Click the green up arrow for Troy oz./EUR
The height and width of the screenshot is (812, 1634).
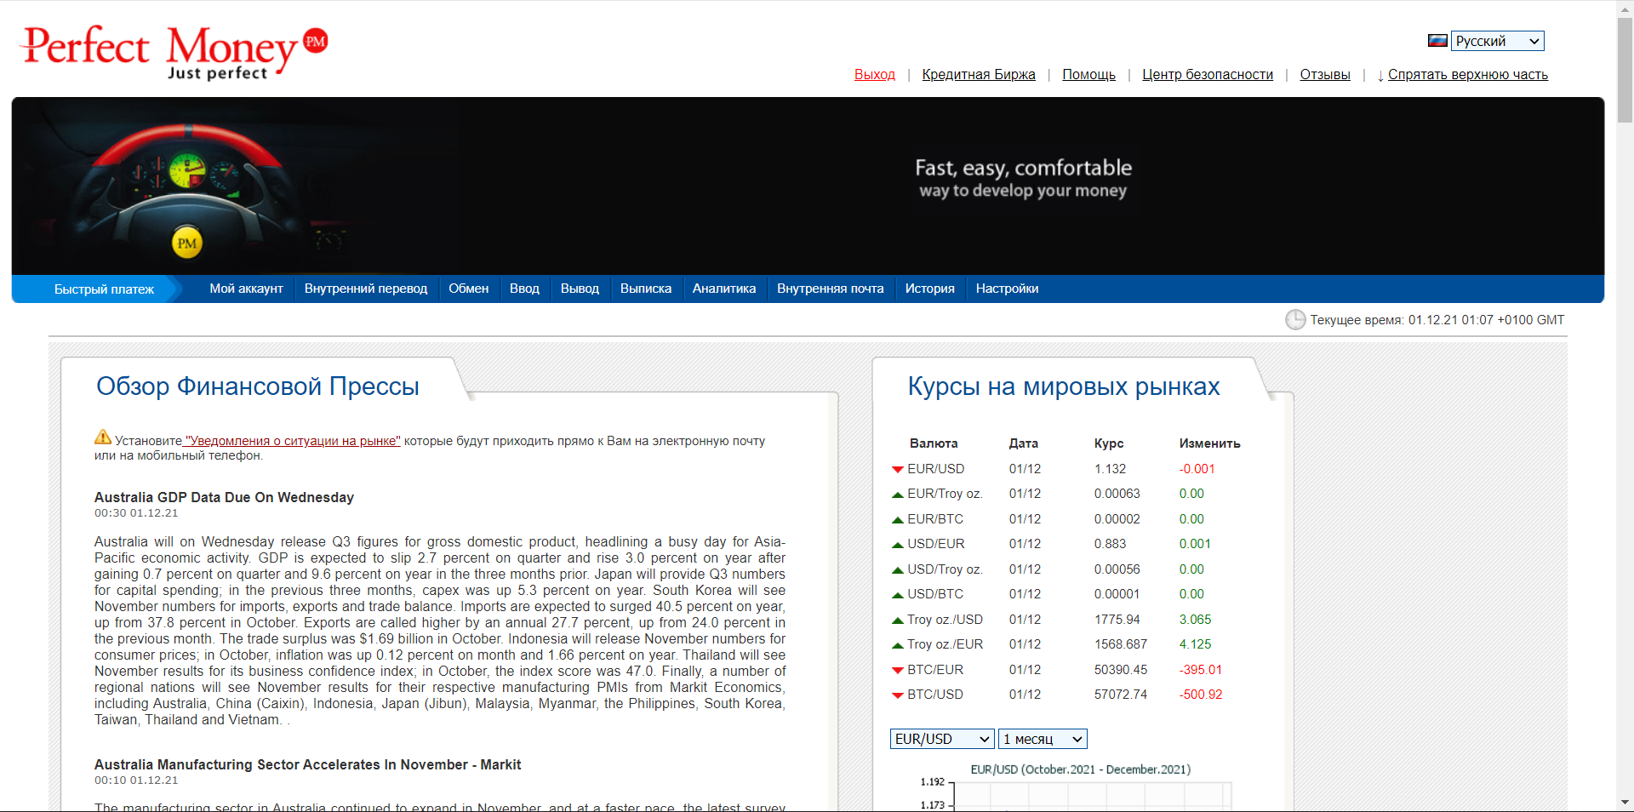pos(897,645)
